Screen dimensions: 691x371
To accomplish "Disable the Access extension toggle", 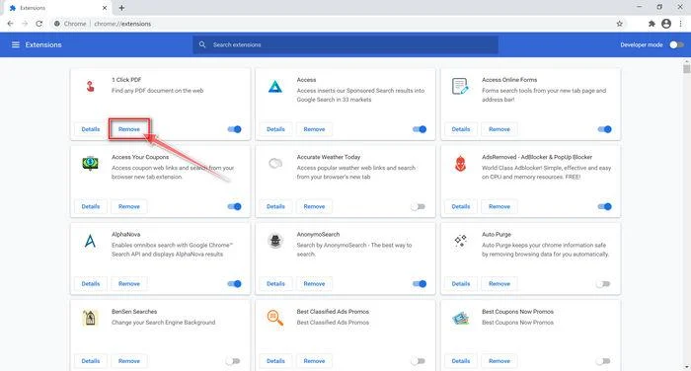I will click(420, 129).
